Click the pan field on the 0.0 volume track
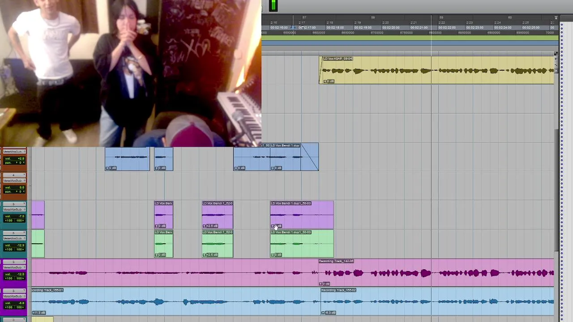The width and height of the screenshot is (573, 322). point(14,191)
